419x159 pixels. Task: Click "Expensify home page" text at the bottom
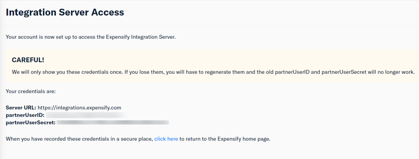243,139
